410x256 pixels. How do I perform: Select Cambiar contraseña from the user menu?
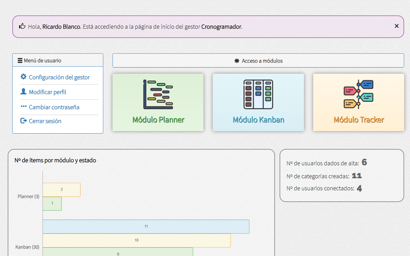pos(54,107)
